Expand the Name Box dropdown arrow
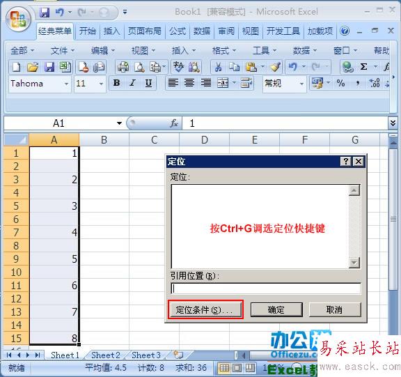 [119, 123]
